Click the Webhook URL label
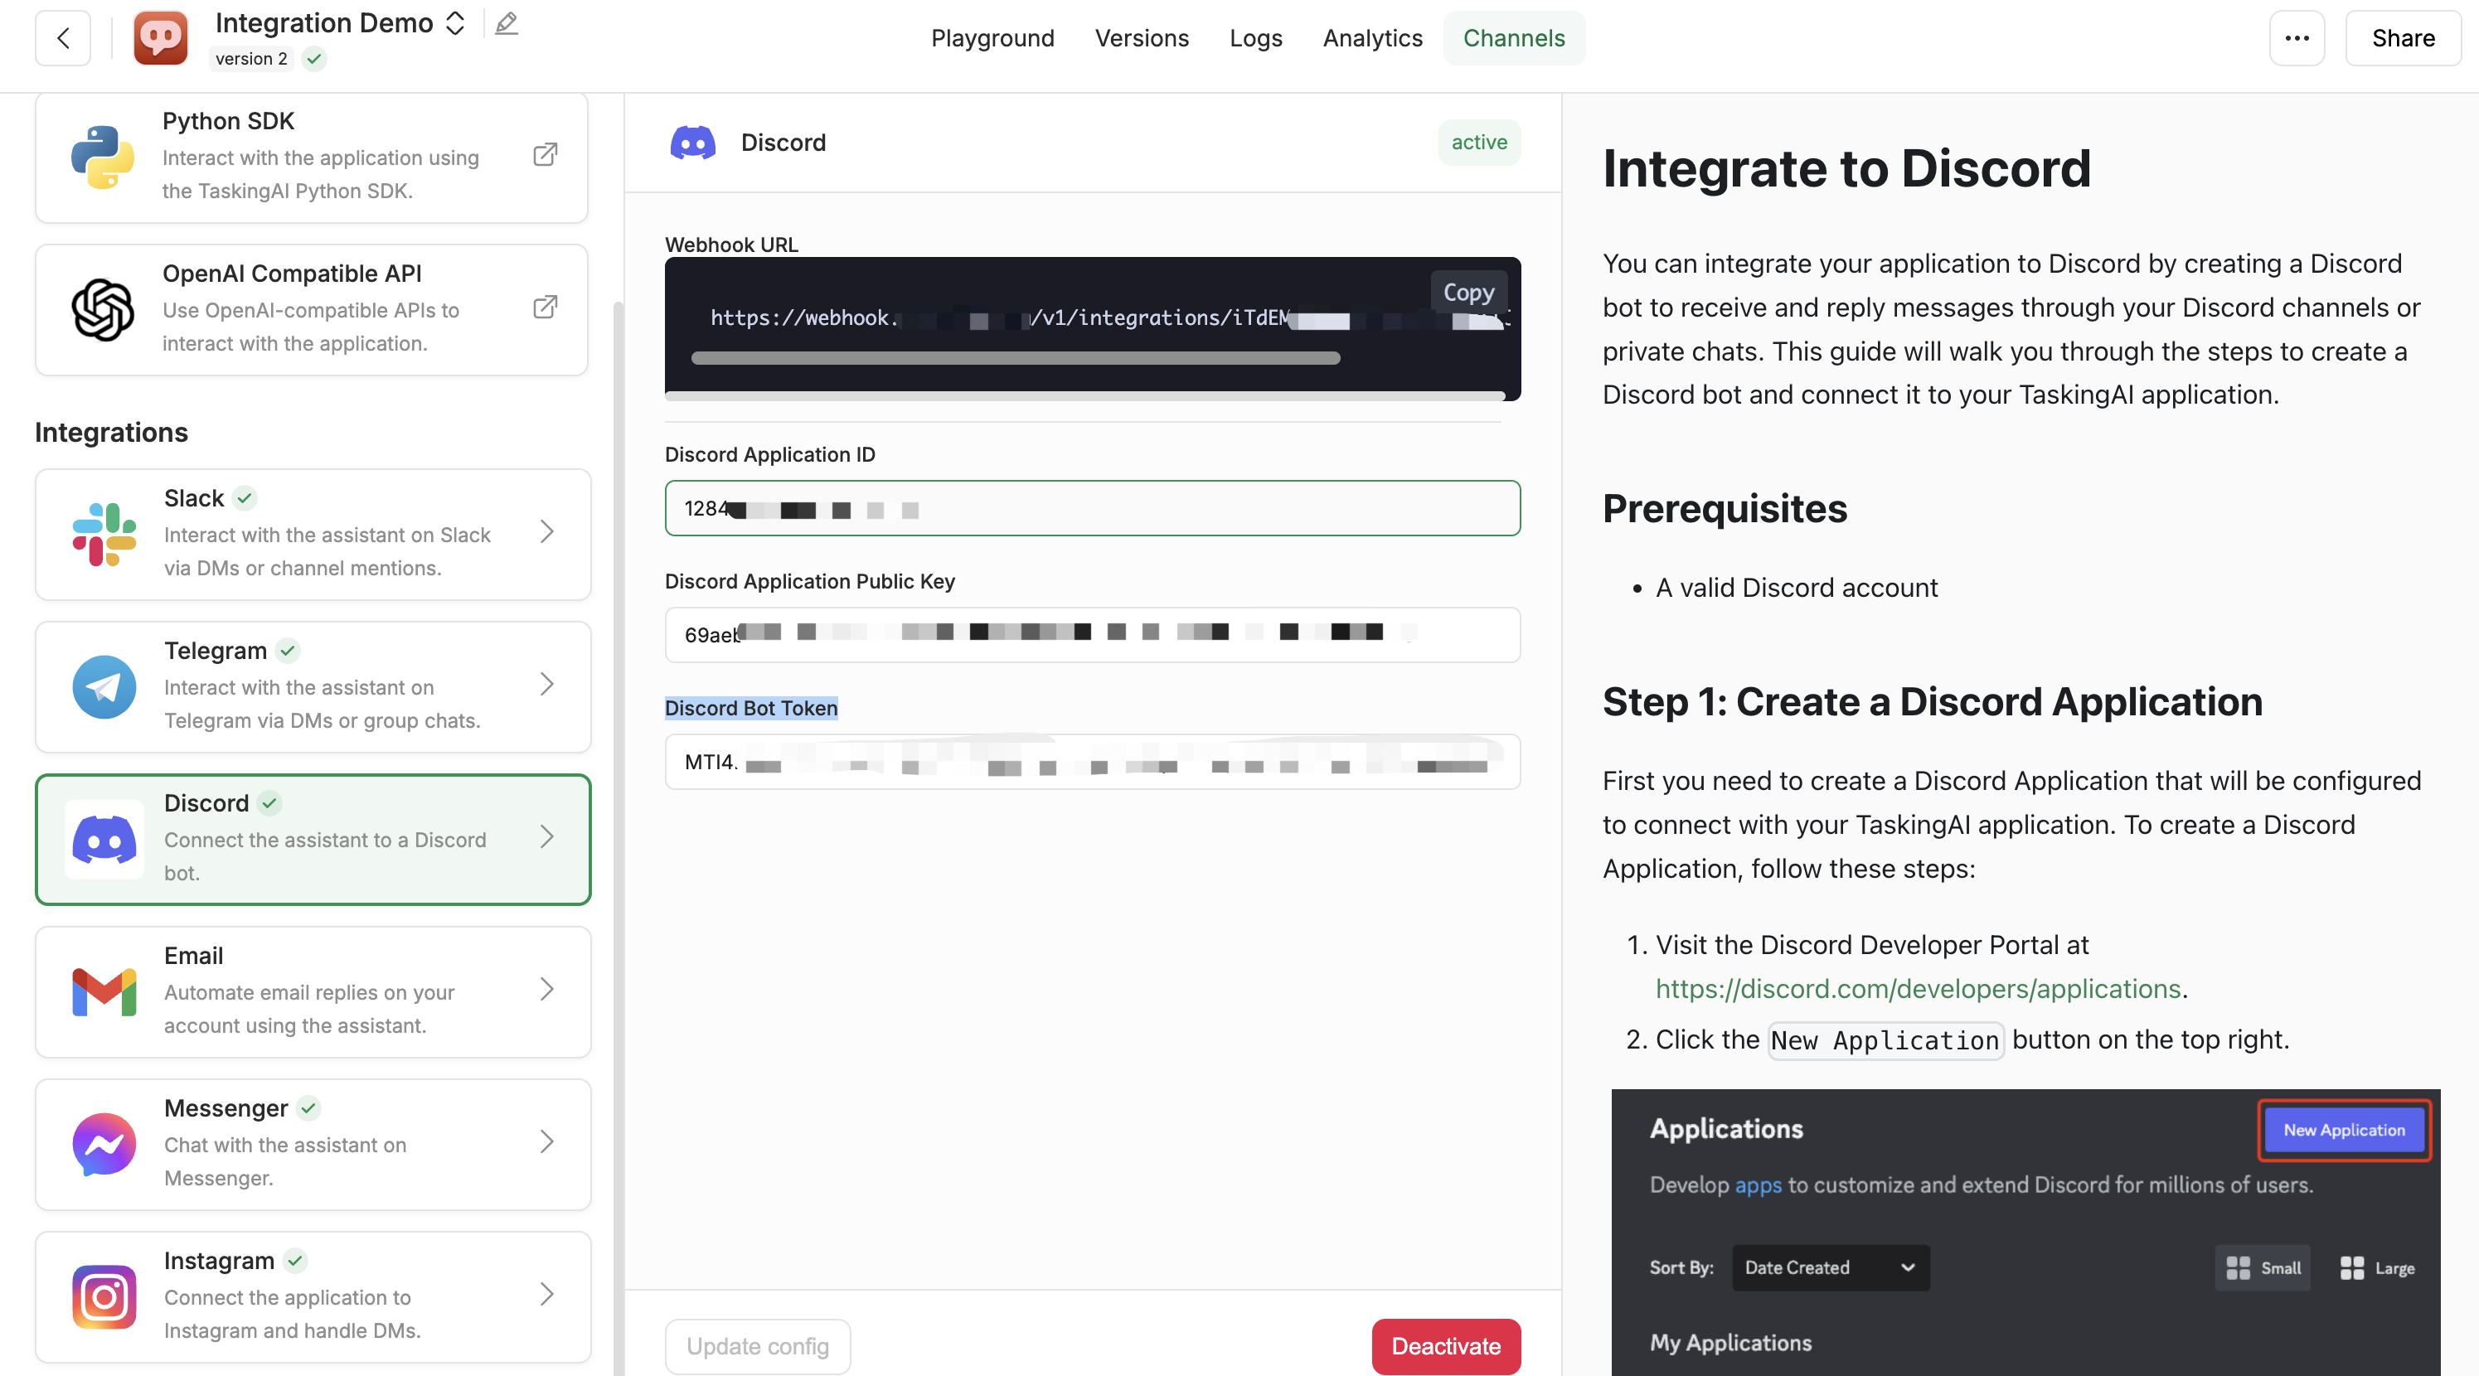Viewport: 2479px width, 1376px height. click(731, 245)
